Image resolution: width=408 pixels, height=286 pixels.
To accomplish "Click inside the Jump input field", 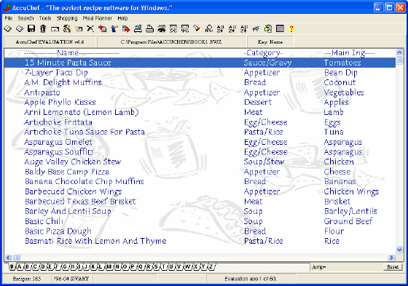I will click(346, 267).
